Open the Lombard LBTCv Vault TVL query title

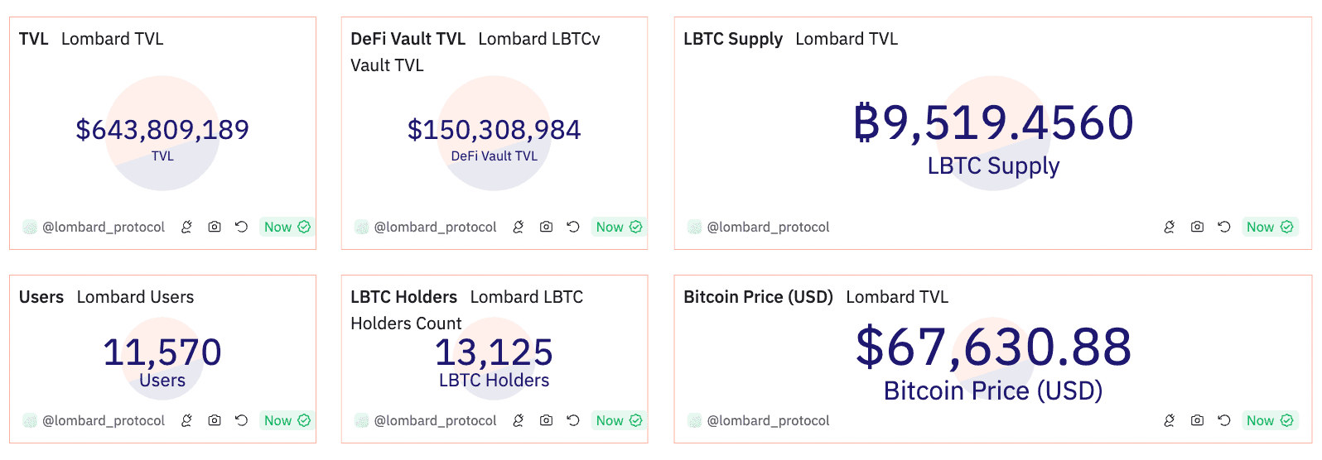[538, 39]
